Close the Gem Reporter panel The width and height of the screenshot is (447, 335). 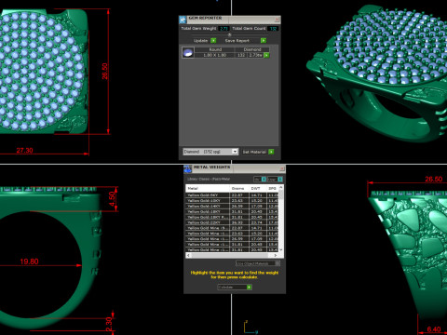tap(277, 20)
